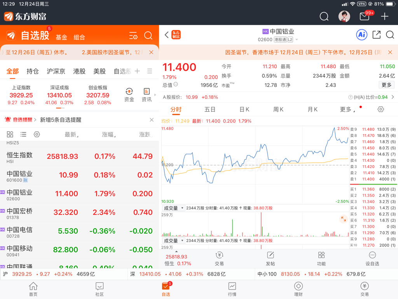398x299 pixels.
Task: Open H/A 比价 detail chevron
Action: 393,97
